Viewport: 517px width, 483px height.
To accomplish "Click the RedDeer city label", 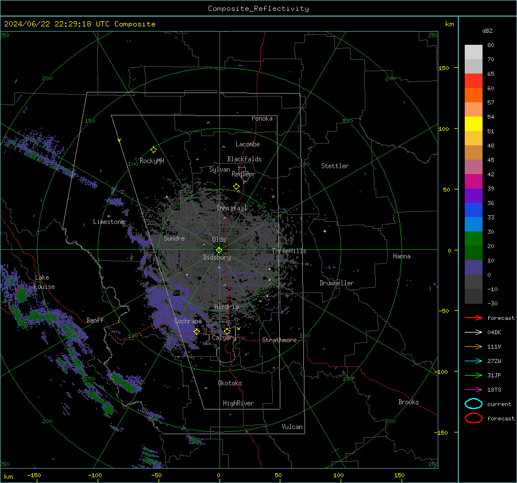I will click(244, 174).
